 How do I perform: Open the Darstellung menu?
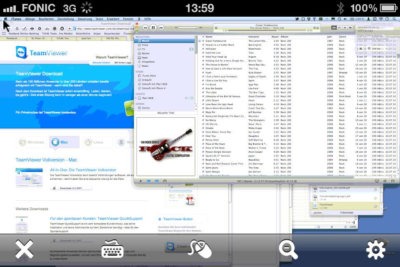tap(65, 19)
